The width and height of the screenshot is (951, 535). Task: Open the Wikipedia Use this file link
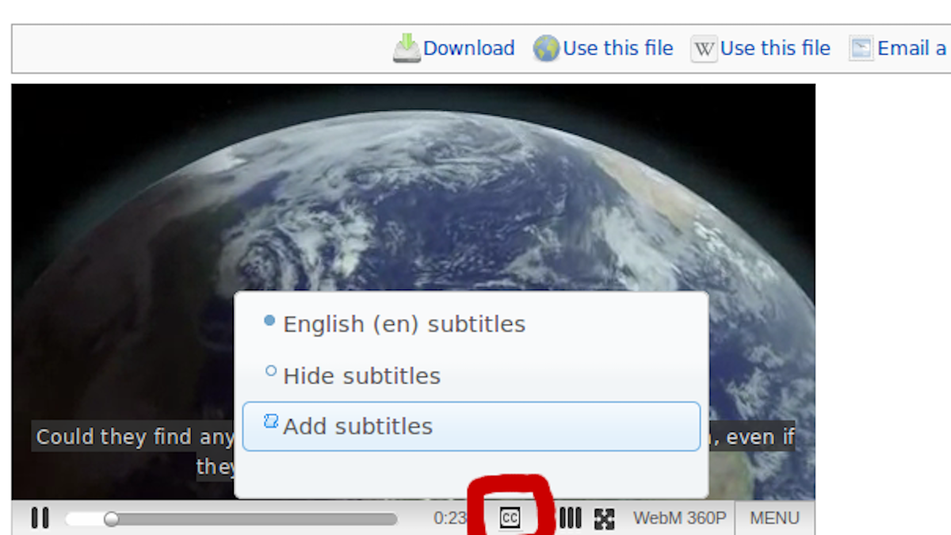[x=775, y=48]
